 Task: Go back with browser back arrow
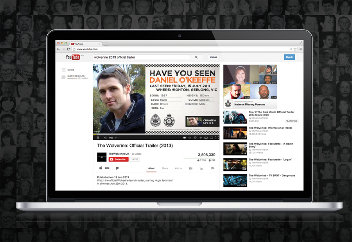coord(59,49)
